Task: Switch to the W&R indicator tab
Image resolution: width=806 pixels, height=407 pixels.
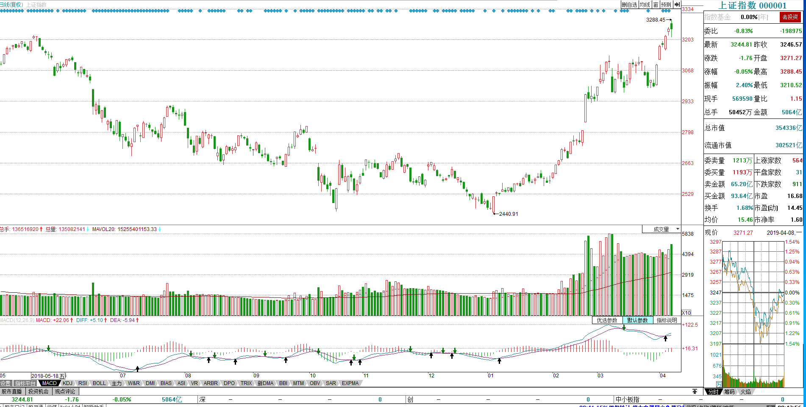Action: (134, 383)
